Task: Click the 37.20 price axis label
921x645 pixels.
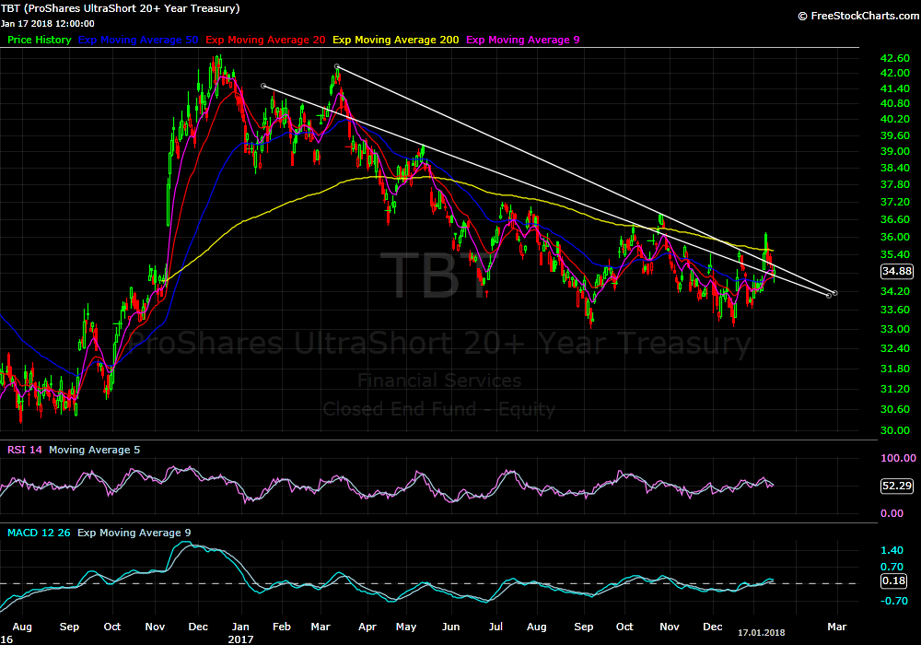Action: click(x=895, y=202)
